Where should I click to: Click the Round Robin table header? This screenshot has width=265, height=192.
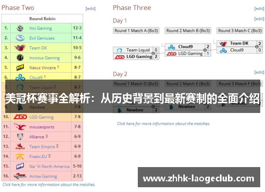tap(42, 19)
